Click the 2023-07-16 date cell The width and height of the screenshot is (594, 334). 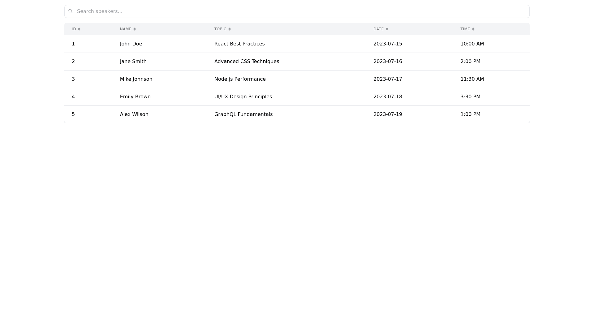coord(388,62)
